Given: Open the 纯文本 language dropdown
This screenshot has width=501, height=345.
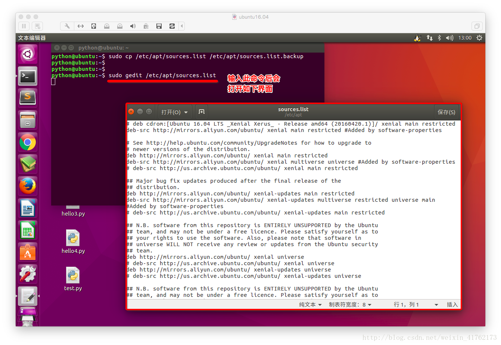Looking at the screenshot, I should click(x=310, y=305).
